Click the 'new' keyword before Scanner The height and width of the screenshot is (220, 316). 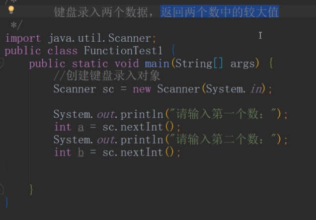pos(142,89)
